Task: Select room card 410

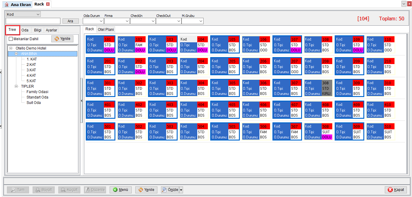Action: (381, 110)
